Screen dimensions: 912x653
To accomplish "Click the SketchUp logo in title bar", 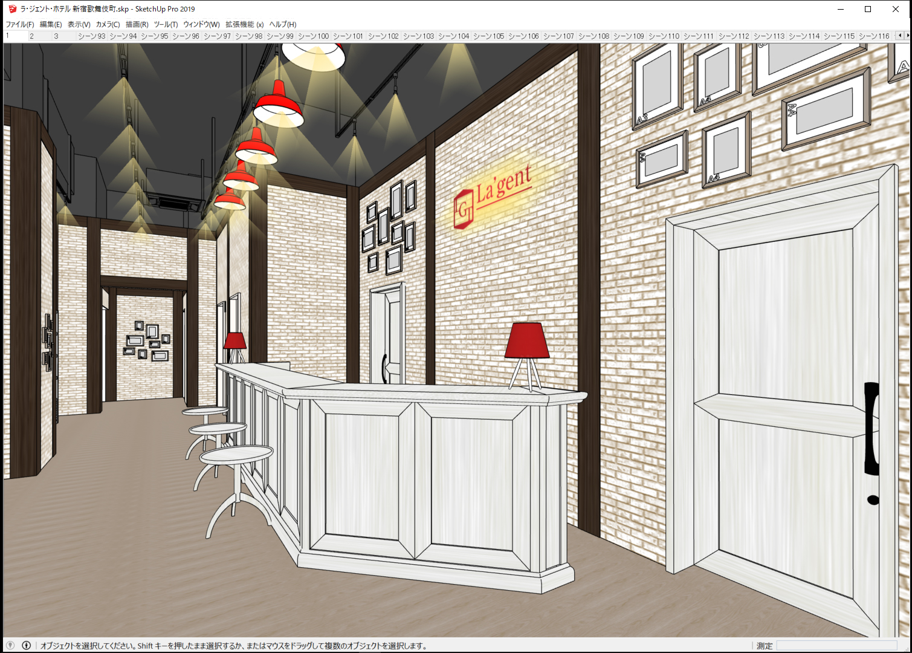I will [12, 9].
